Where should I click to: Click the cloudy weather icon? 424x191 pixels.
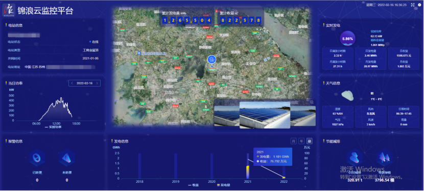click(x=347, y=96)
